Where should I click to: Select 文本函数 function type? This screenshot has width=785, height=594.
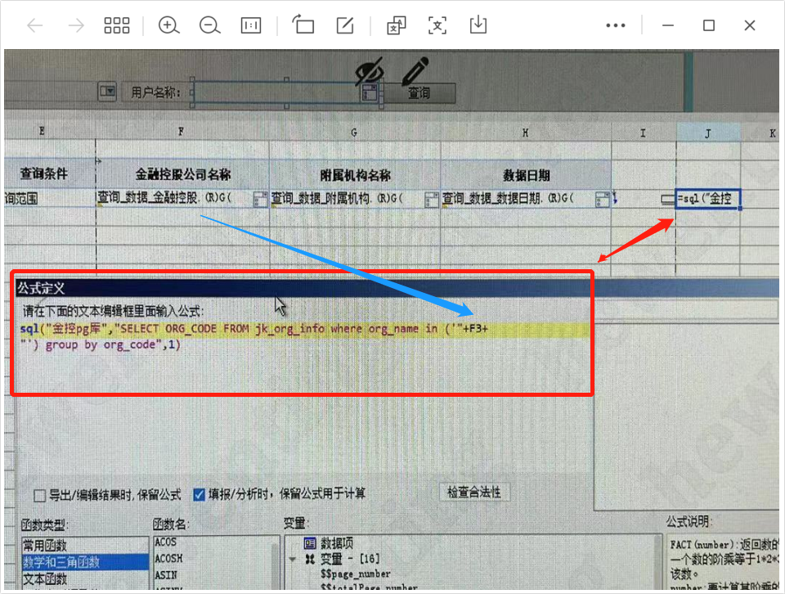pyautogui.click(x=85, y=579)
